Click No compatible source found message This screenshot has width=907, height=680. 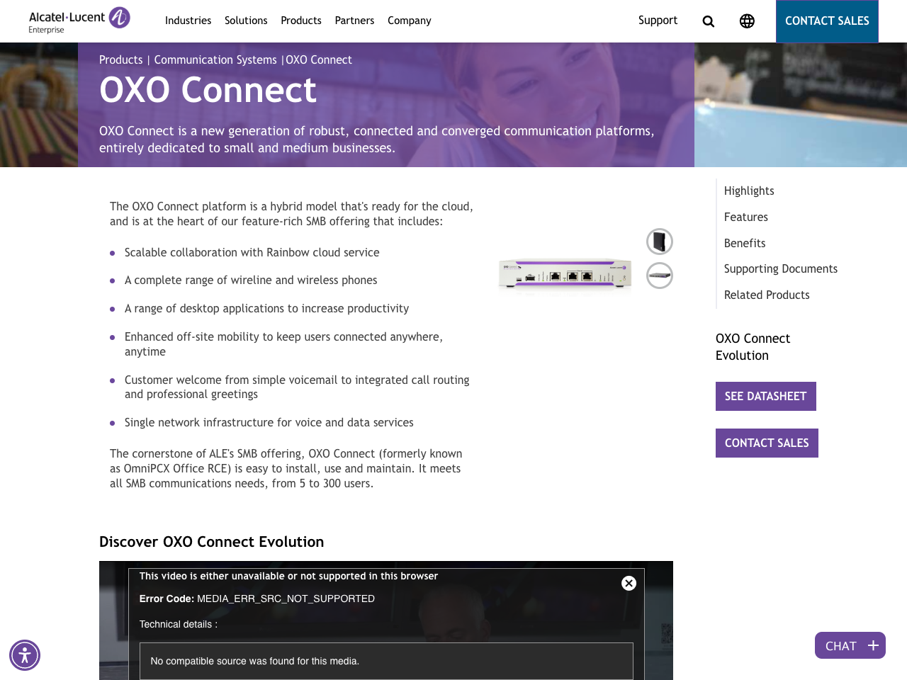coord(255,661)
